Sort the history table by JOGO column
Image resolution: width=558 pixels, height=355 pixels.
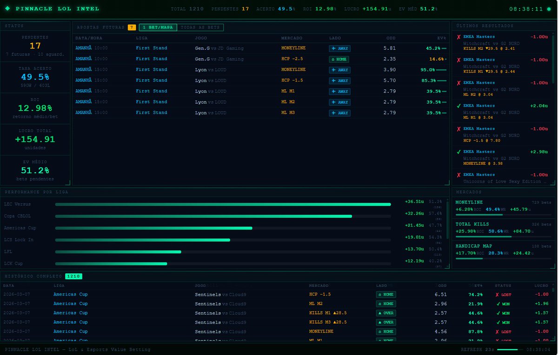click(200, 285)
